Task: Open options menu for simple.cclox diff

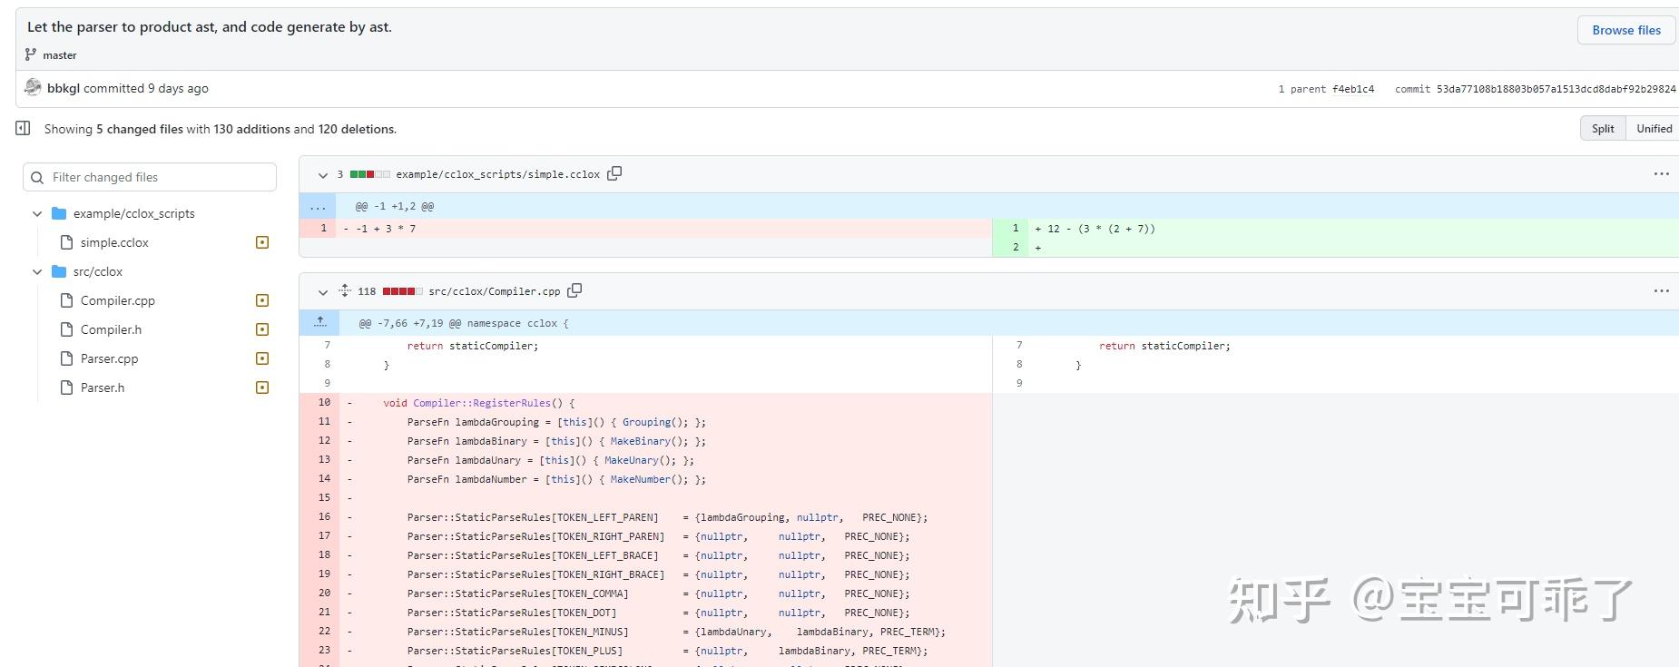Action: 1661,173
